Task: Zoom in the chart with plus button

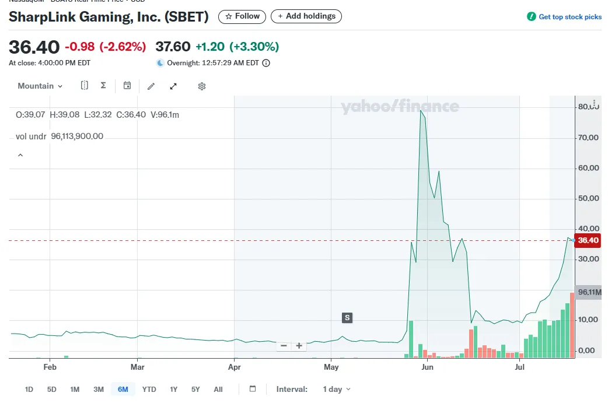Action: (299, 346)
